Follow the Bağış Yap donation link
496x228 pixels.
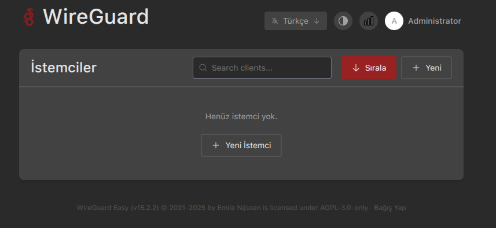tap(390, 208)
